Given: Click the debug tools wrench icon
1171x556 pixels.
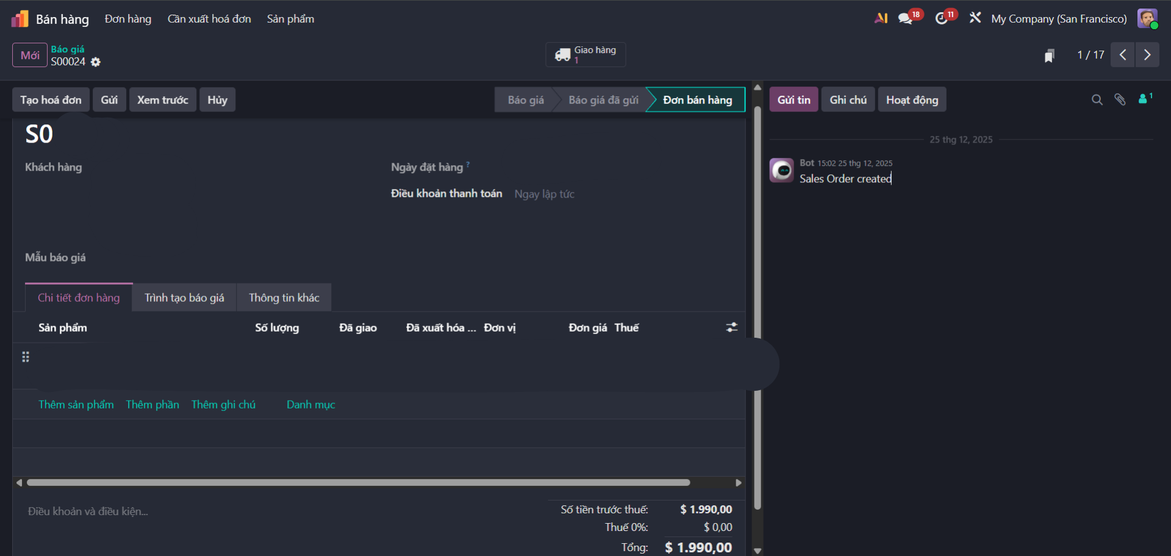Looking at the screenshot, I should click(x=975, y=18).
